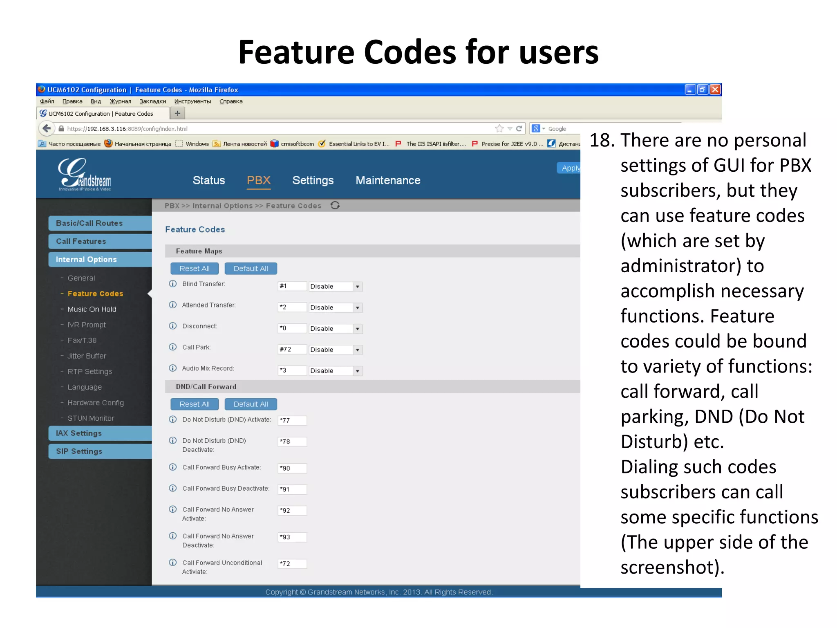Screen dimensions: 837x628
Task: Open the address bar history dropdown arrow
Action: pyautogui.click(x=510, y=128)
